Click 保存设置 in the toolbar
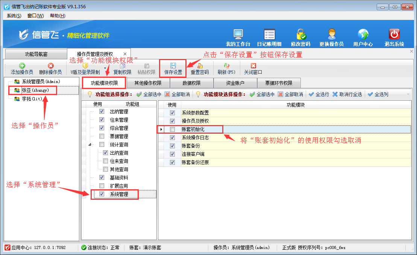This screenshot has height=255, width=417. [x=173, y=68]
